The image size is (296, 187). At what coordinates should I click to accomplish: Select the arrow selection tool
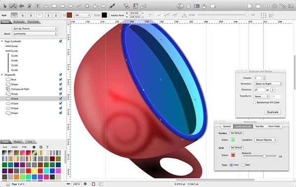(x=5, y=6)
